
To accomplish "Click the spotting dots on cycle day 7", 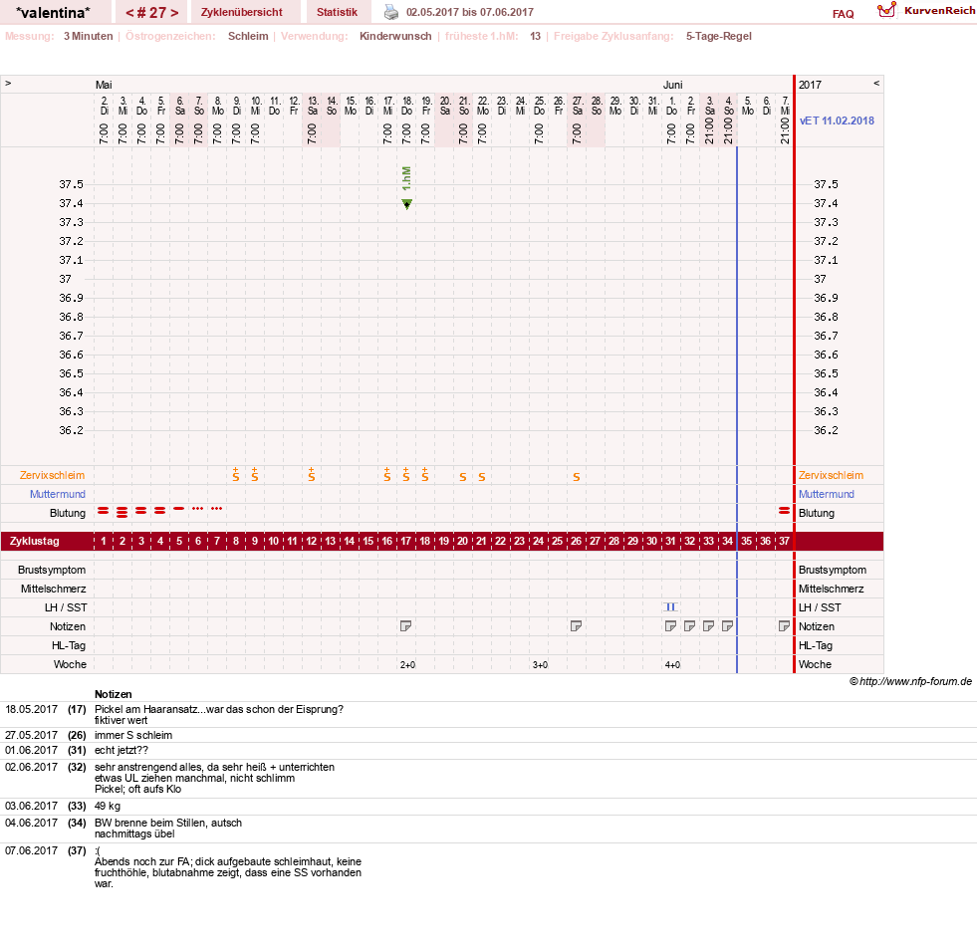I will click(x=216, y=509).
